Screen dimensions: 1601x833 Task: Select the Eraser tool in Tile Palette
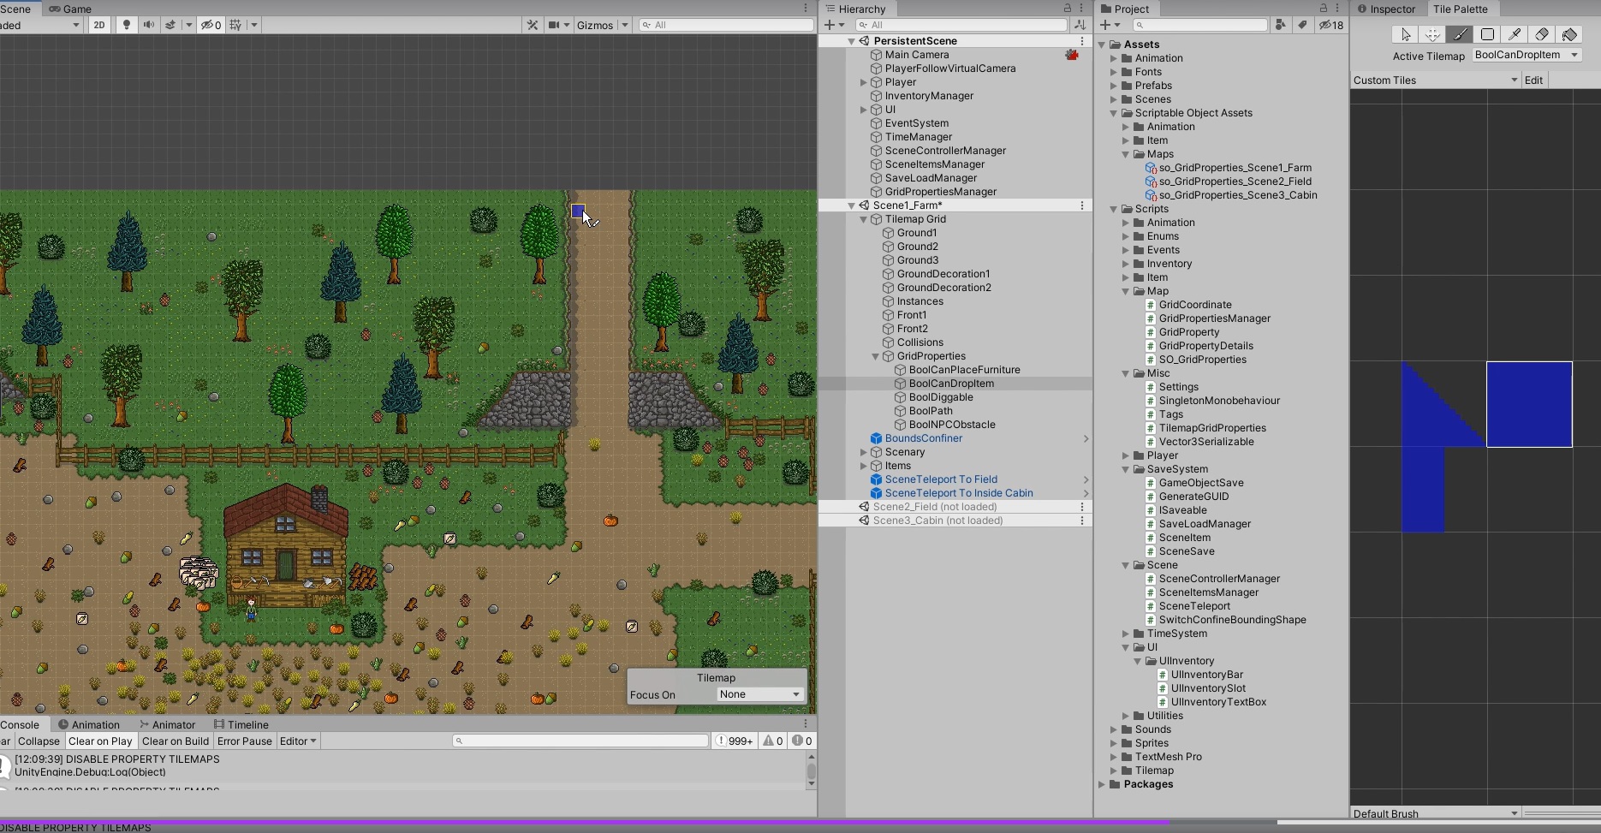tap(1542, 34)
